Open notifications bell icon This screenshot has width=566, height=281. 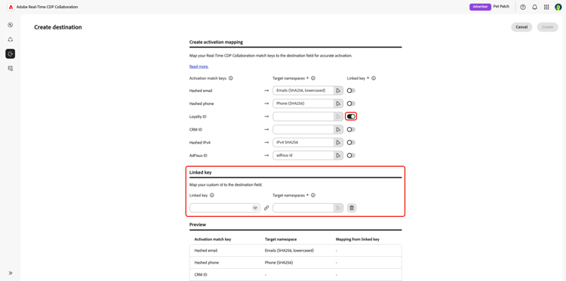tap(534, 7)
